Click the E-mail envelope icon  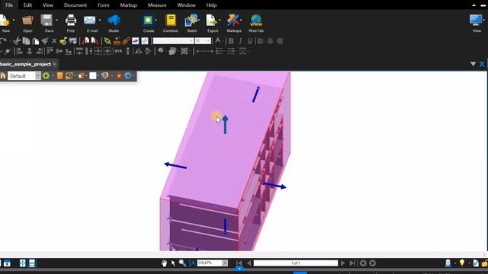(x=90, y=21)
